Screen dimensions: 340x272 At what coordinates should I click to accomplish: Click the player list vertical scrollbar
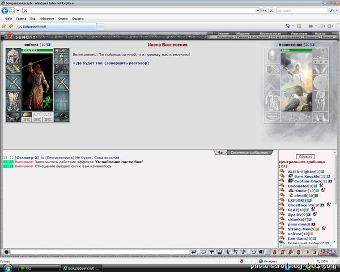pyautogui.click(x=335, y=196)
